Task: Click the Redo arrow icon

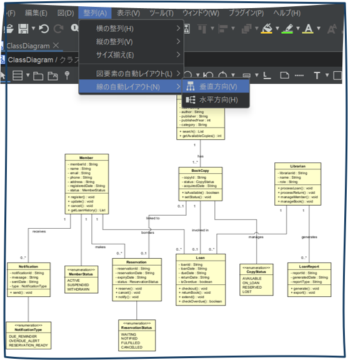Action: coord(58,29)
